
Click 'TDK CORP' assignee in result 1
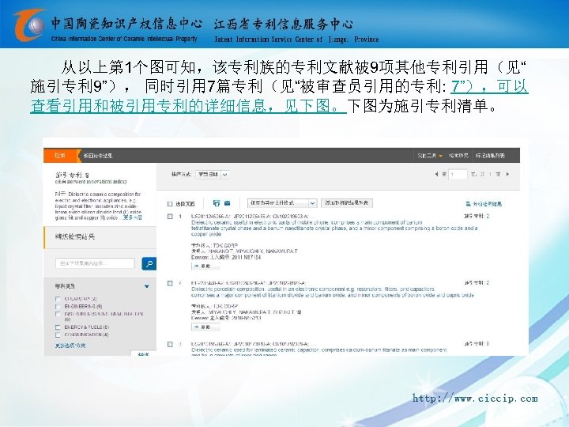(225, 245)
